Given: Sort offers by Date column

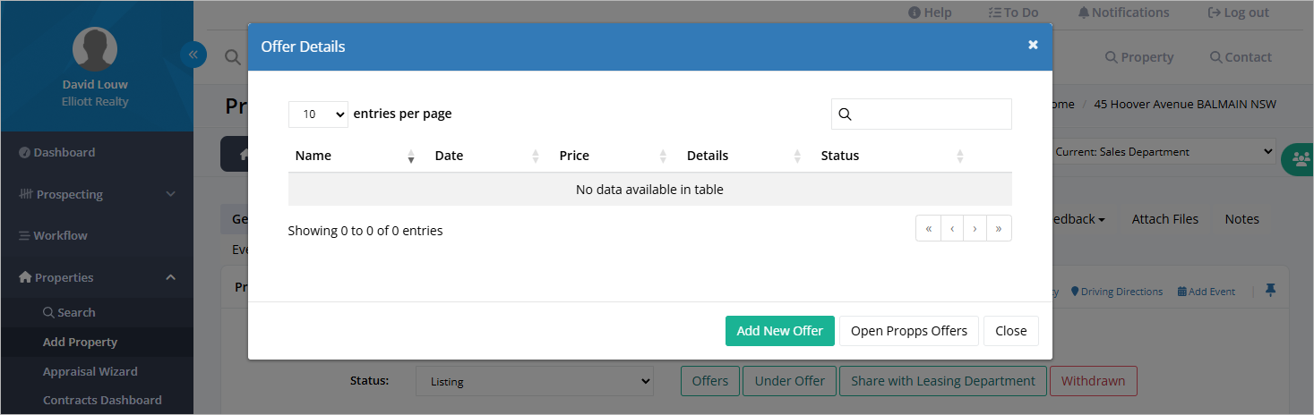Looking at the screenshot, I should coord(487,156).
